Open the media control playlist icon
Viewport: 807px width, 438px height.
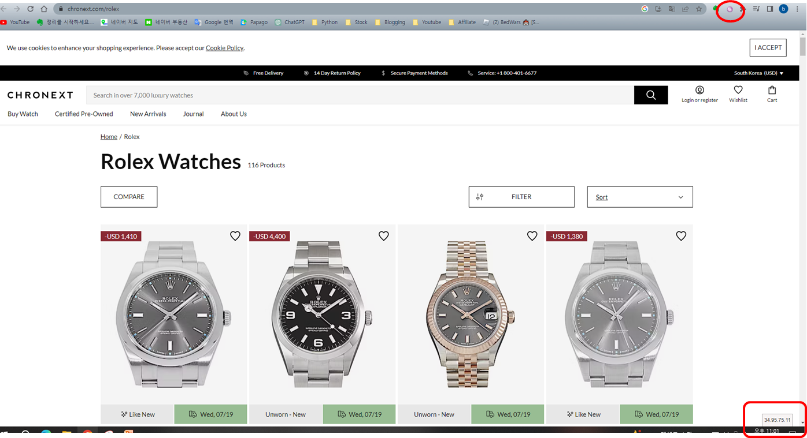(x=756, y=9)
